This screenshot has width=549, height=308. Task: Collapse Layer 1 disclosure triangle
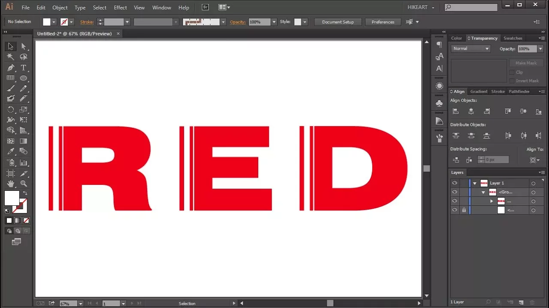475,183
